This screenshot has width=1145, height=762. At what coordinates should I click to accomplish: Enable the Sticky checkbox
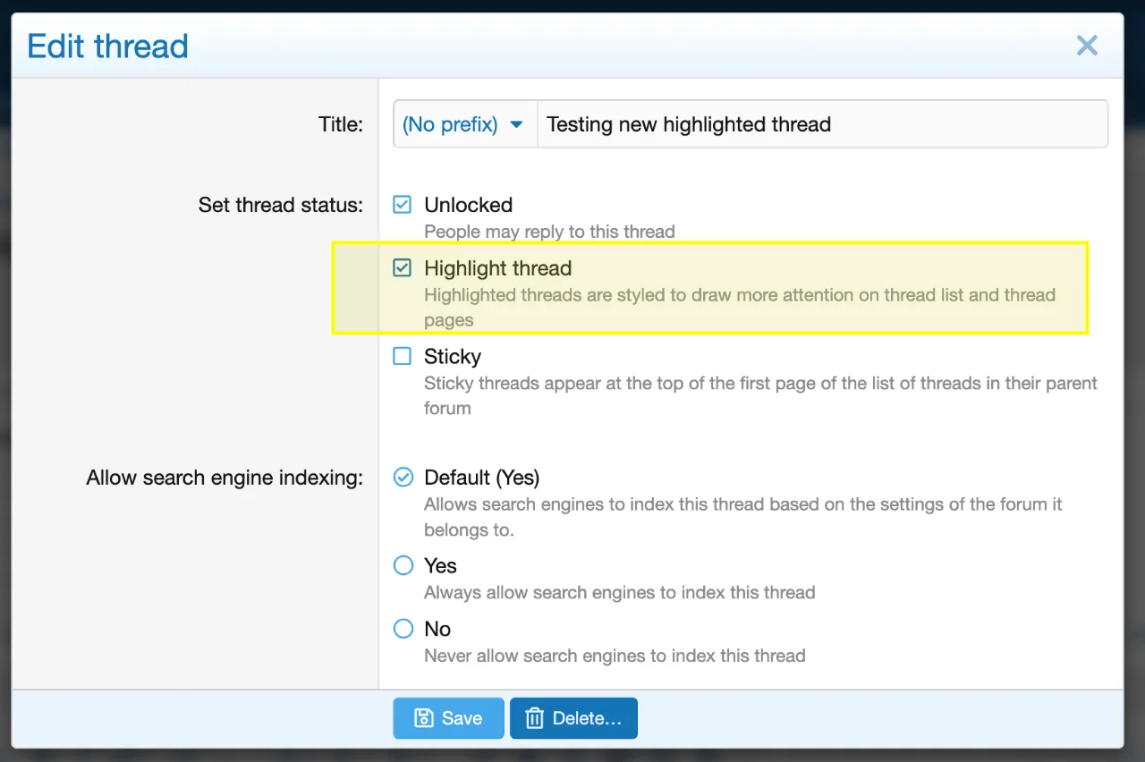(403, 357)
